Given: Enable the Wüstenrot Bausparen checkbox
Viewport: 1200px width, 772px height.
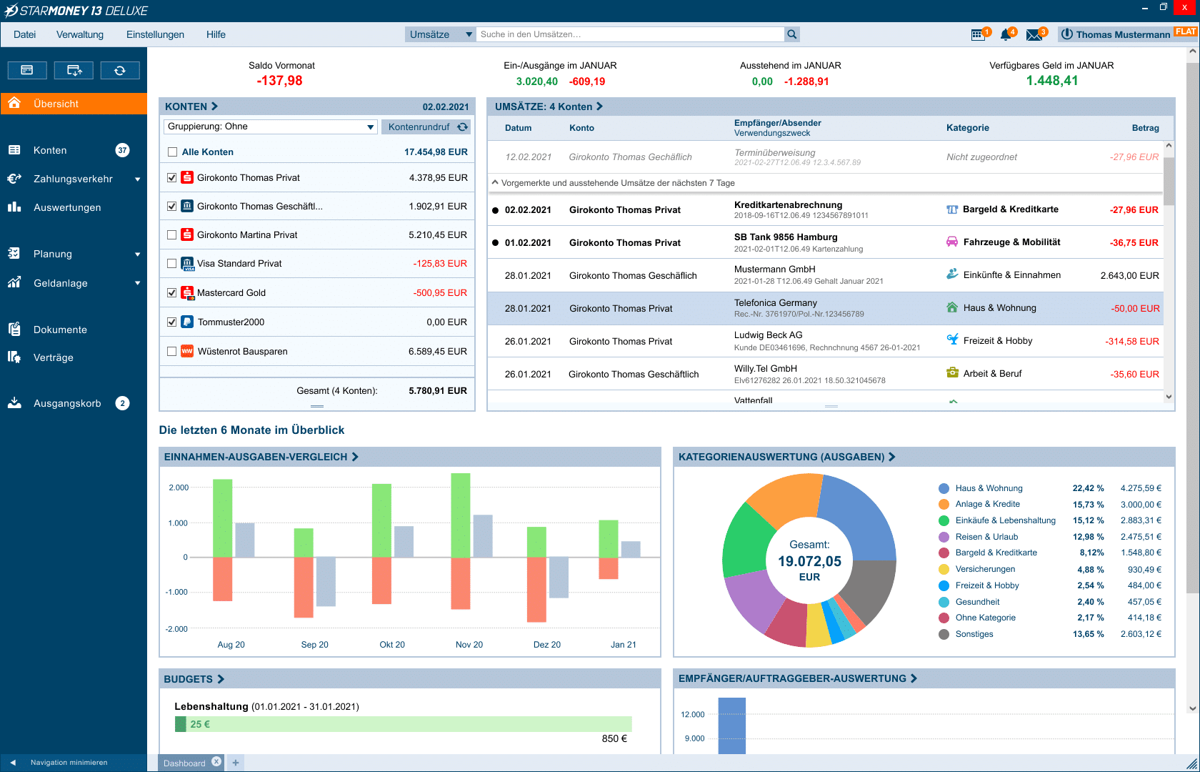Looking at the screenshot, I should (172, 352).
